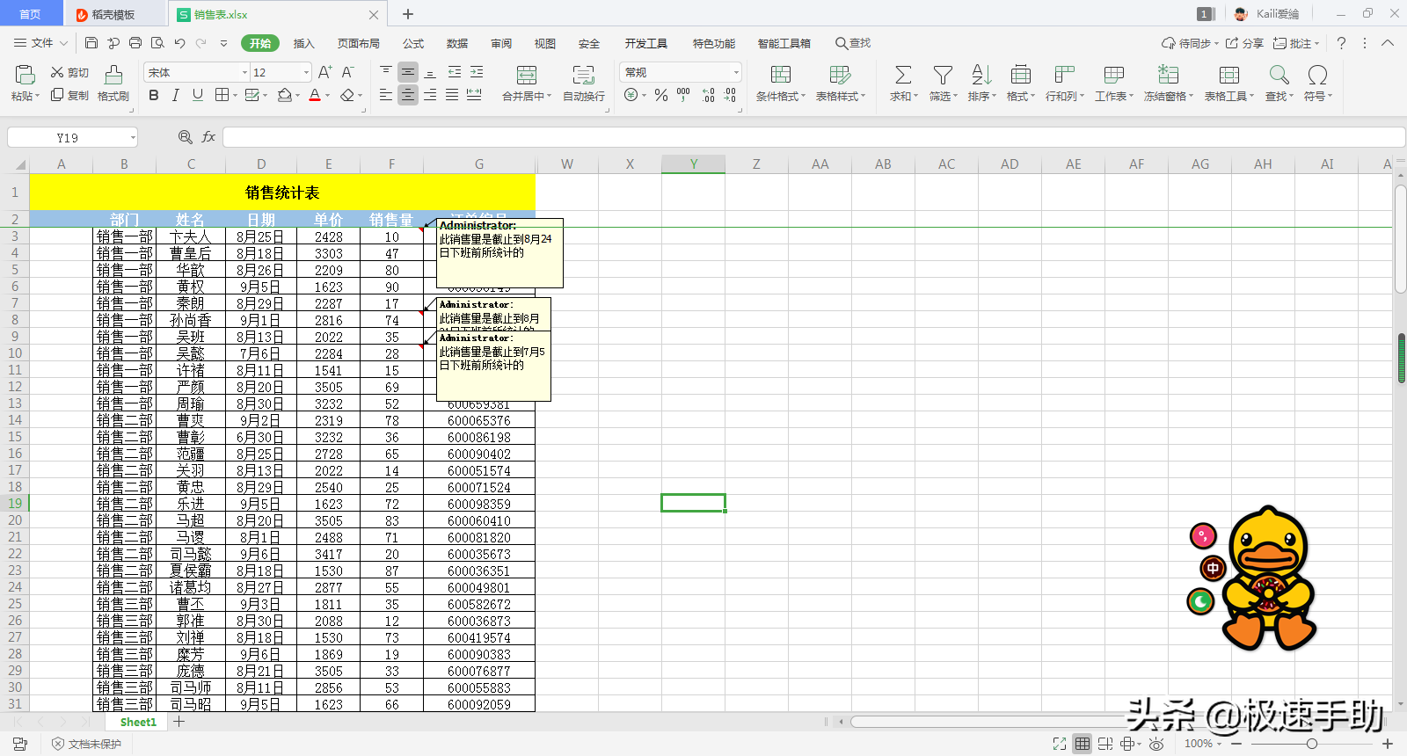Click the Table Tools icon
The image size is (1407, 756).
[1229, 75]
